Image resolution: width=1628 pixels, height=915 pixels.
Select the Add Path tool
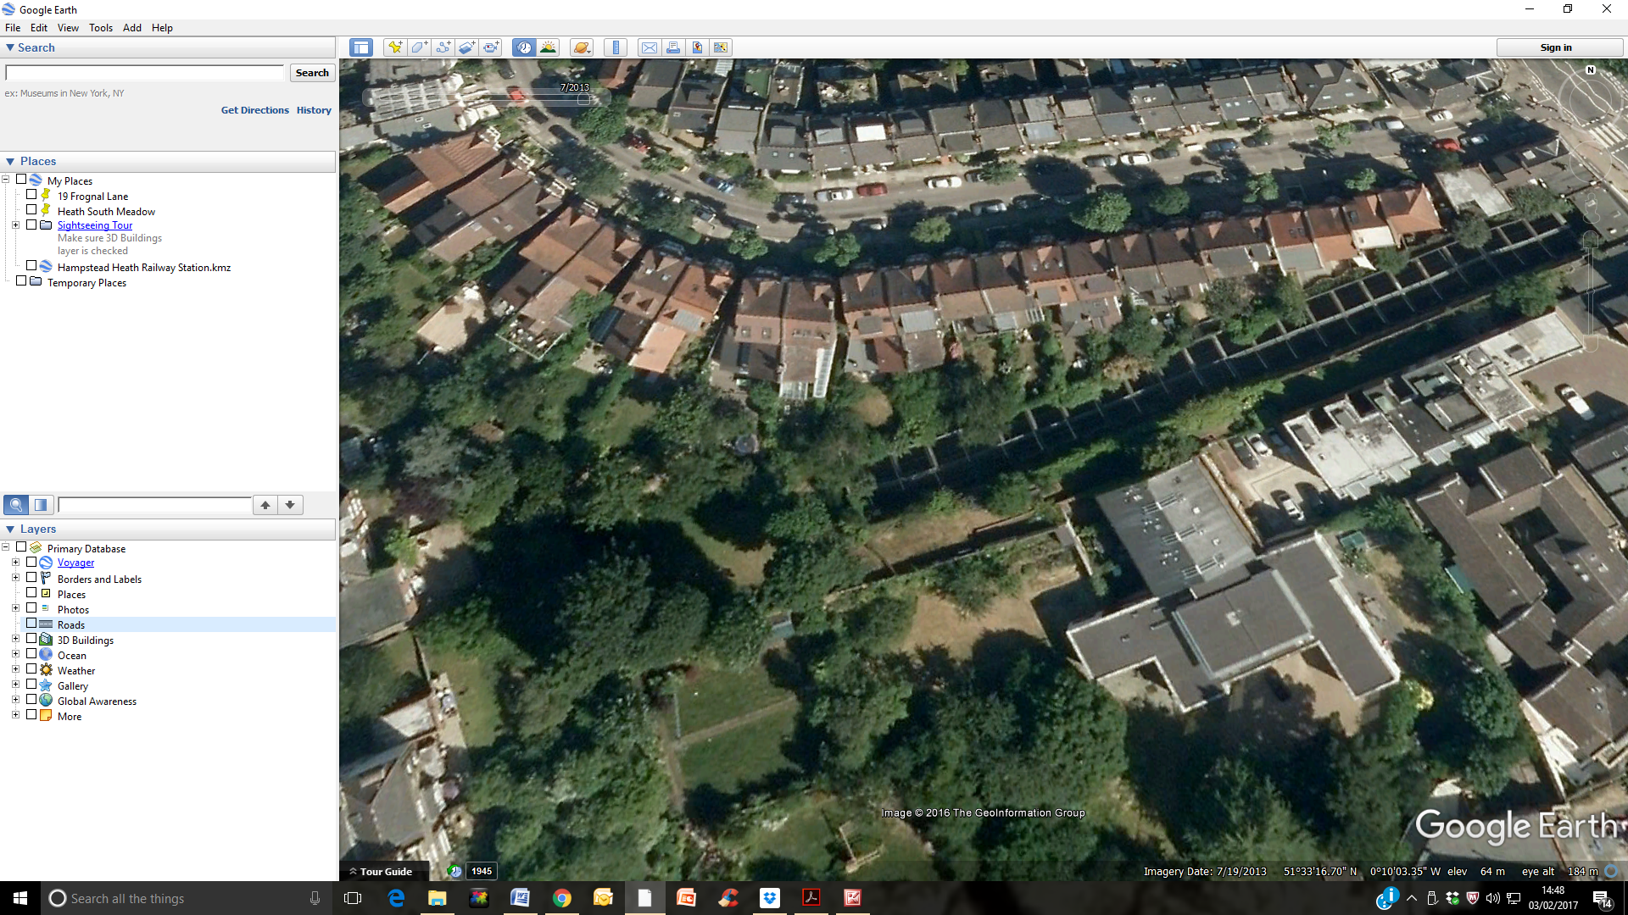443,47
